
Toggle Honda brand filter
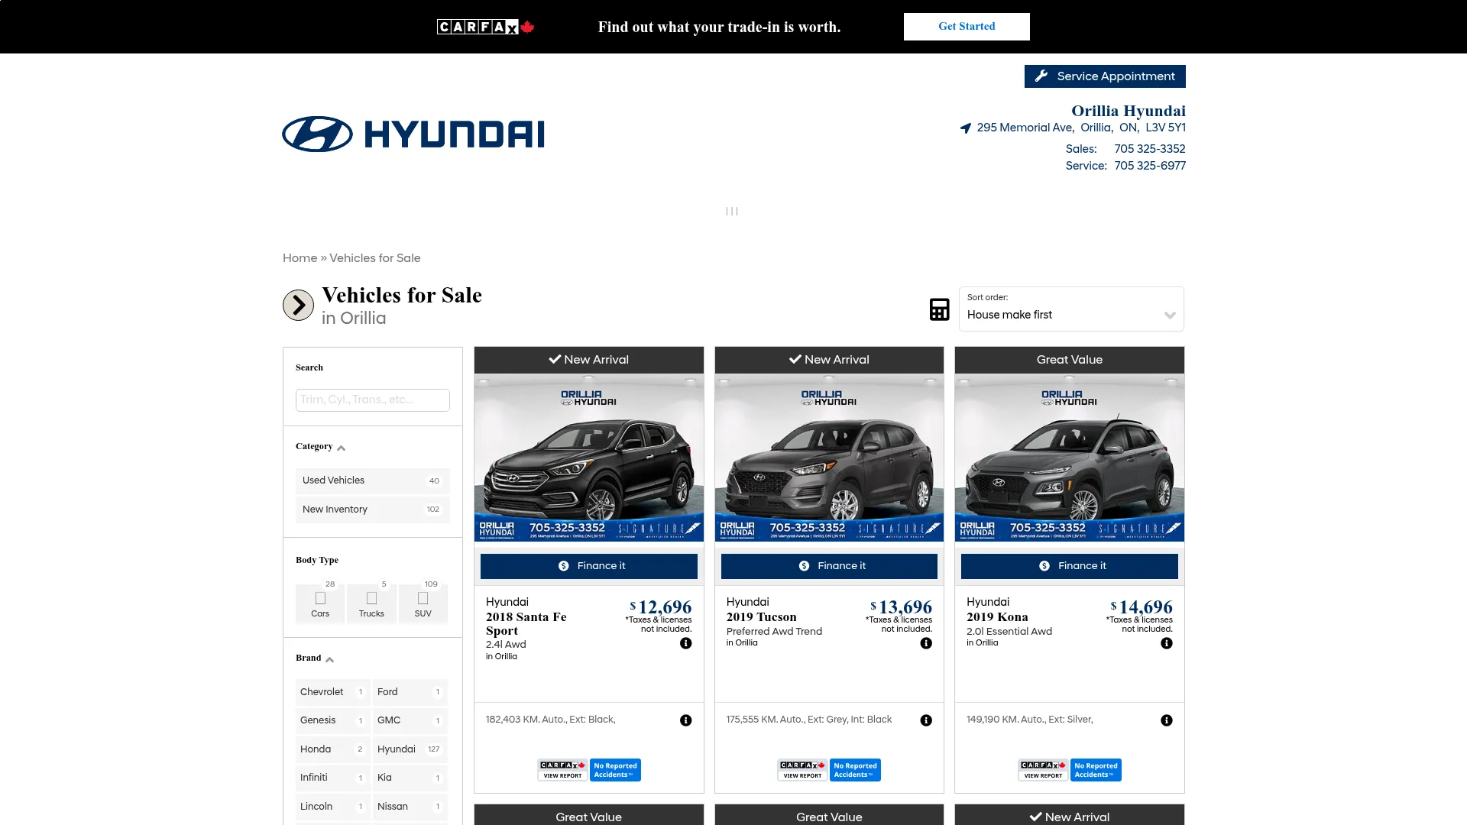tap(332, 749)
